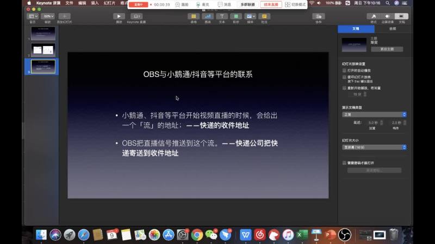The width and height of the screenshot is (435, 244).
Task: Open the Trash in the dock
Action: [394, 235]
